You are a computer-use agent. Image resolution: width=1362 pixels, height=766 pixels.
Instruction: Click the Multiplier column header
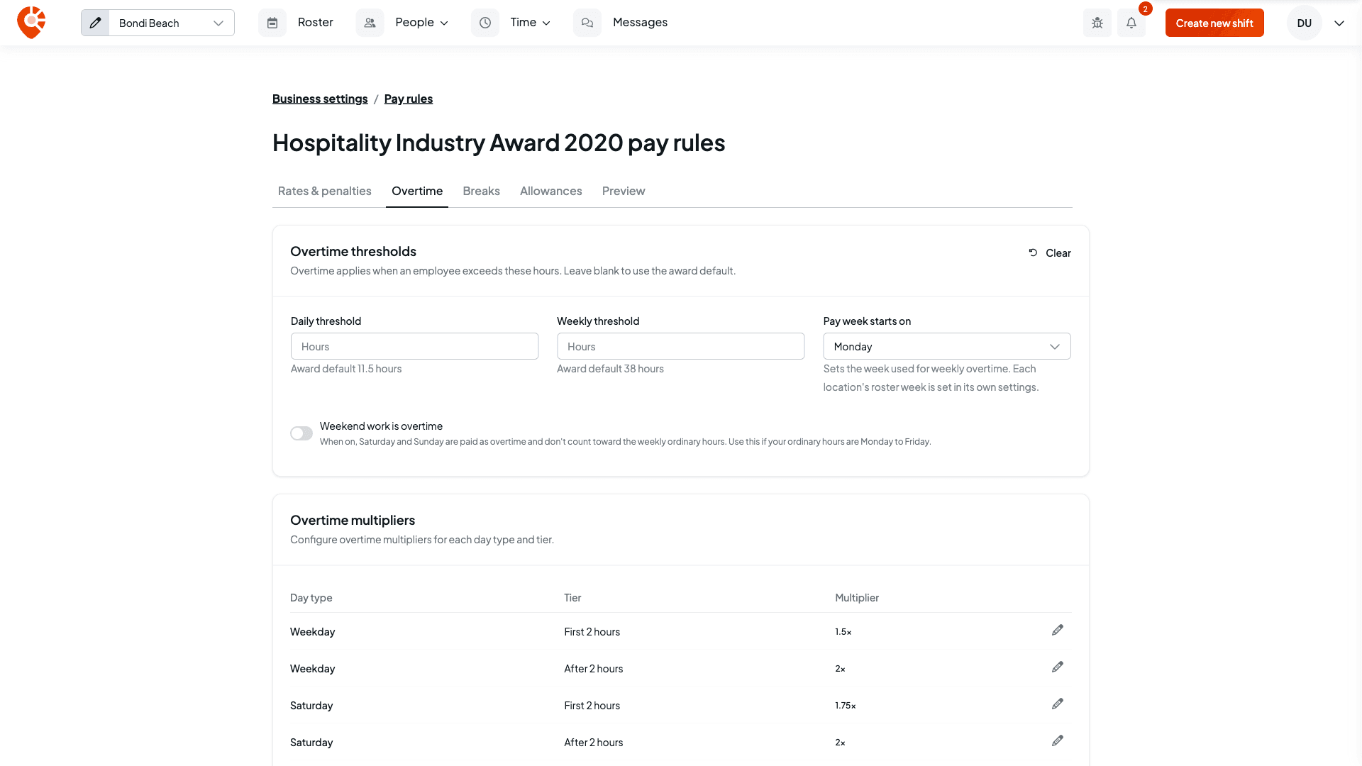857,598
